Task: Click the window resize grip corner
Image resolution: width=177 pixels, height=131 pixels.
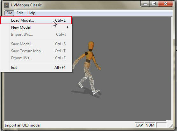Action: click(x=171, y=126)
